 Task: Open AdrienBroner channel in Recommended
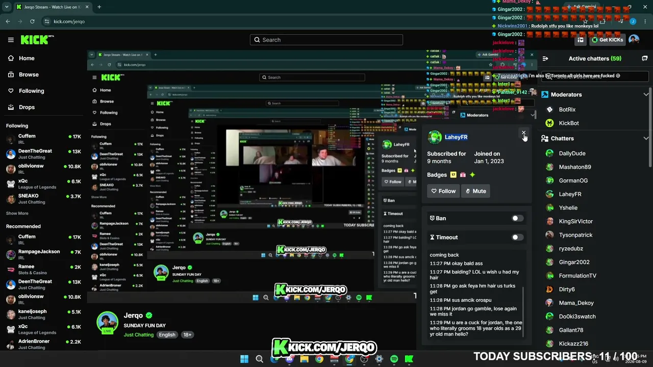point(43,344)
